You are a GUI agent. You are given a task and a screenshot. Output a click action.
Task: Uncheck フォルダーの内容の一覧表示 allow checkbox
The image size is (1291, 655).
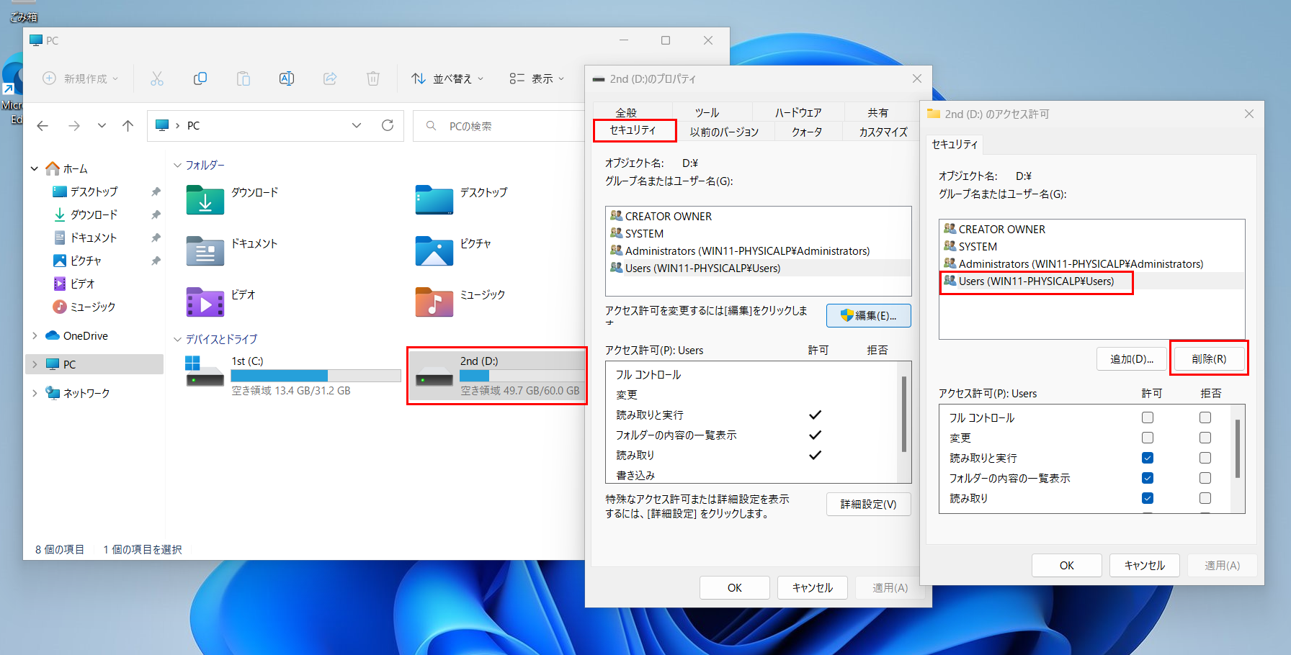(1148, 478)
